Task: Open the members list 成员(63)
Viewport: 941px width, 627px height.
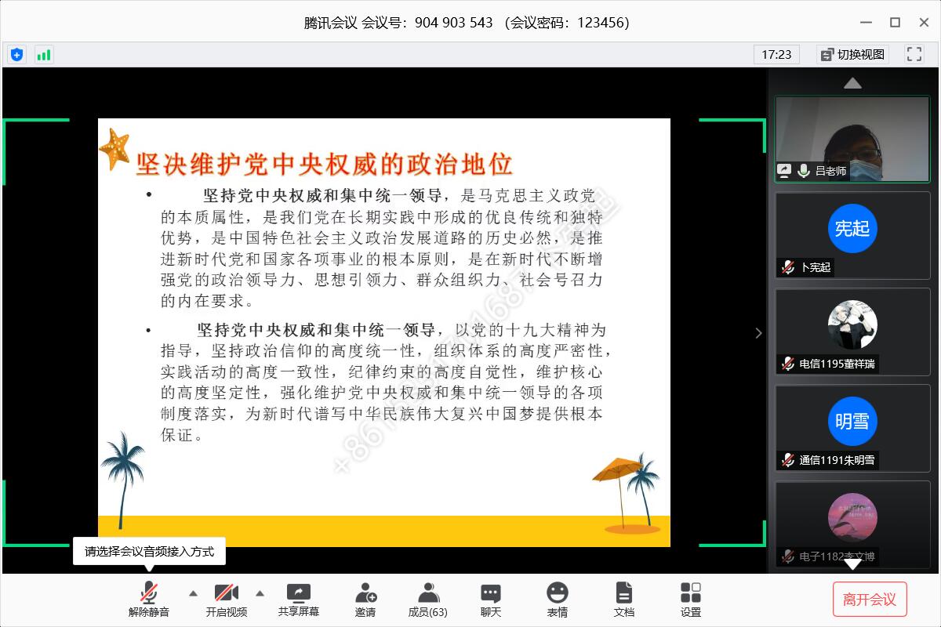Action: click(x=428, y=600)
